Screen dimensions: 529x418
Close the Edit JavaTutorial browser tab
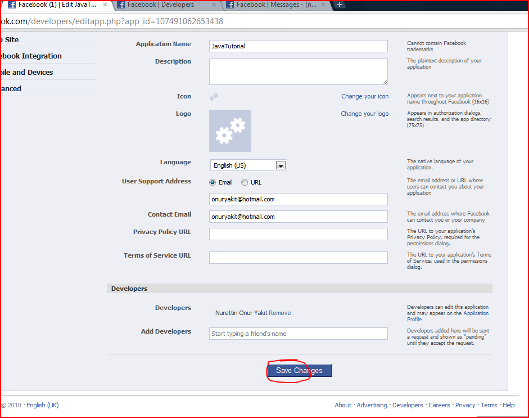[105, 5]
